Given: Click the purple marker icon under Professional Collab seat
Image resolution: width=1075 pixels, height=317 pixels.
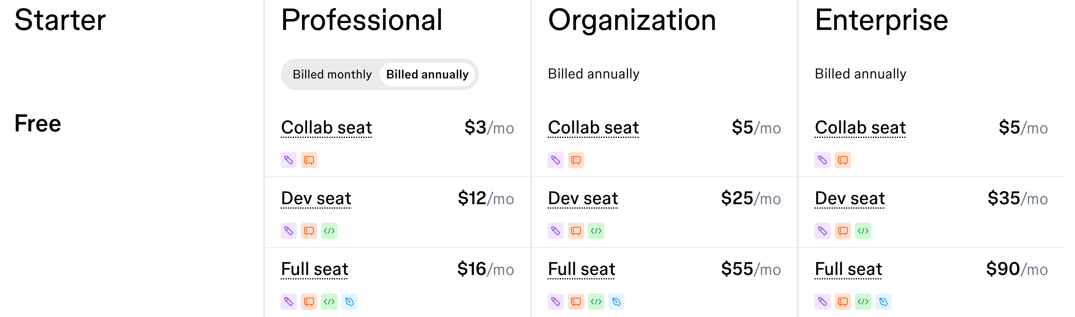Looking at the screenshot, I should (x=288, y=160).
